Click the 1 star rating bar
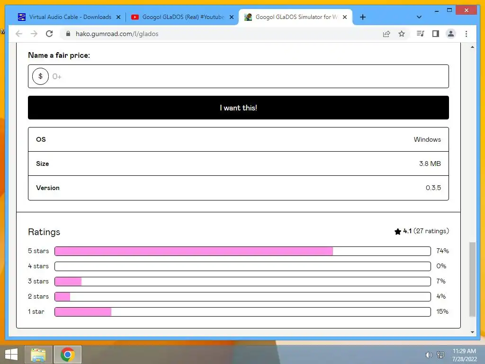The height and width of the screenshot is (364, 485). click(242, 312)
